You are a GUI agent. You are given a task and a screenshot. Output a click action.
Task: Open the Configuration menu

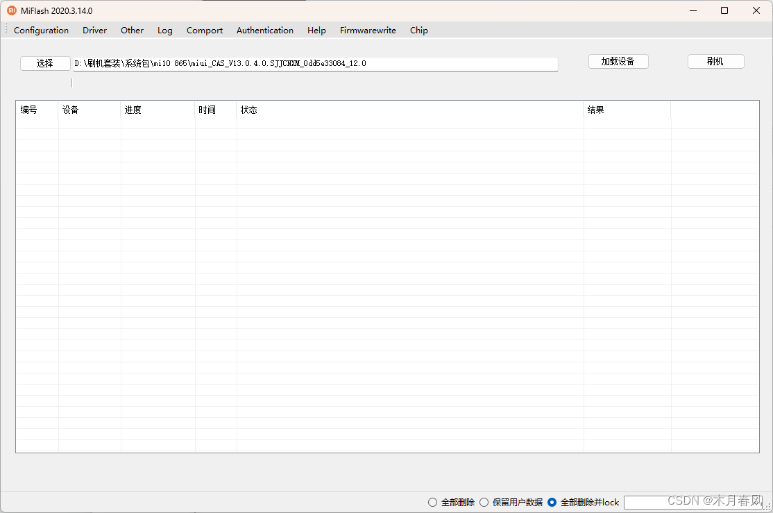coord(41,30)
